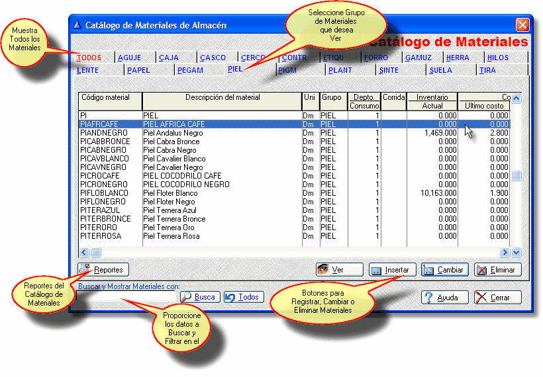Click the Todos reset button
Screen dimensions: 543x377
244,297
